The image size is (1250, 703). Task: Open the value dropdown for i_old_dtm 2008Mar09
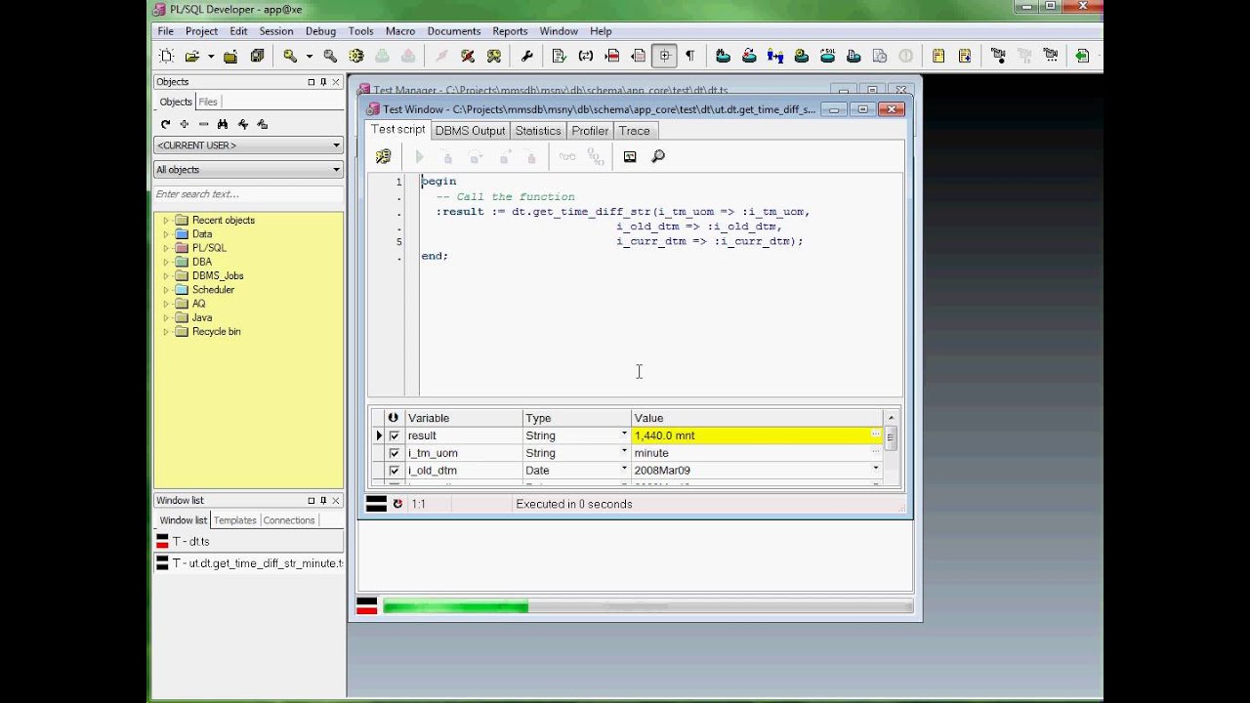click(x=875, y=470)
